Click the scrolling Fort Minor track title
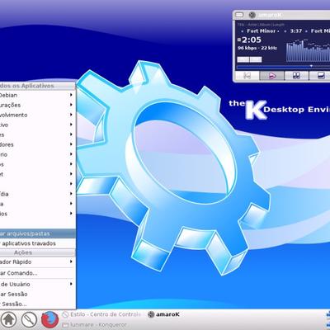 262,31
